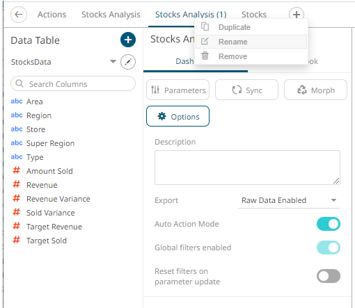Open the Actions tab
The image size is (355, 308).
(x=52, y=15)
